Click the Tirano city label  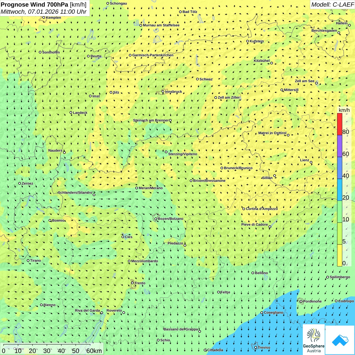[35, 260]
